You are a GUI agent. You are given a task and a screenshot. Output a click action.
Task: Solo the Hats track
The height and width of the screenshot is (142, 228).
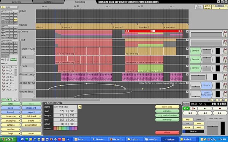pyautogui.click(x=225, y=70)
